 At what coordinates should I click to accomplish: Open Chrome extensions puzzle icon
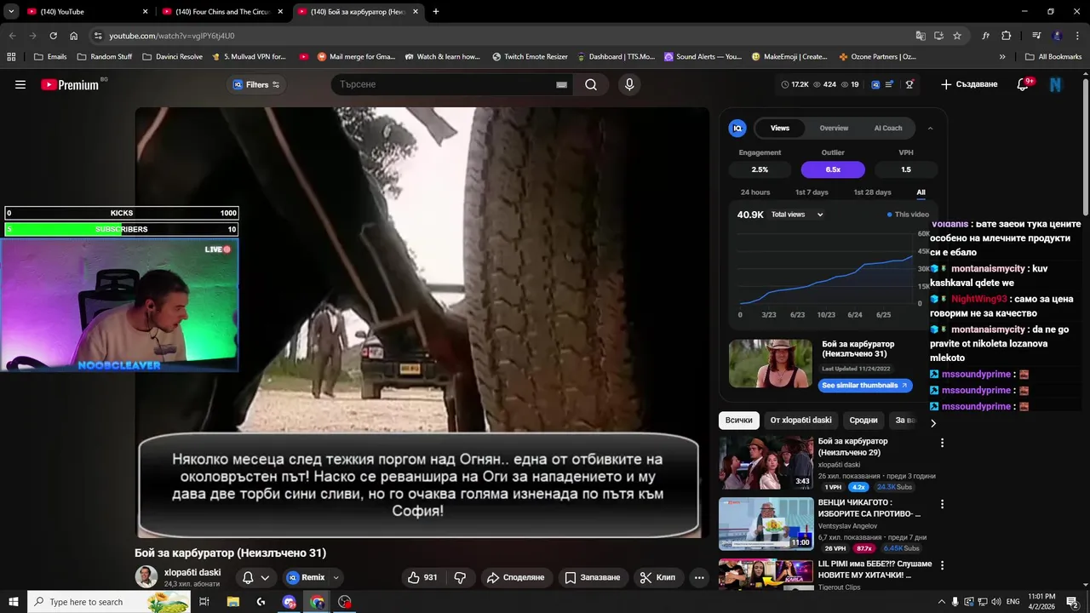tap(1006, 36)
